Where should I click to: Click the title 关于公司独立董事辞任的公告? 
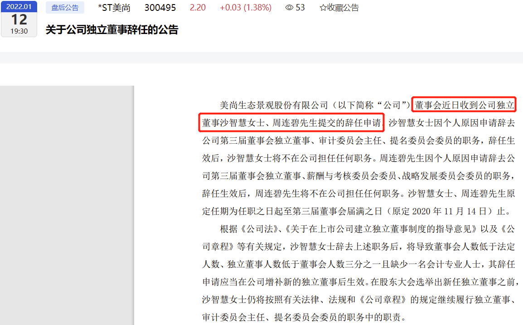pyautogui.click(x=112, y=30)
